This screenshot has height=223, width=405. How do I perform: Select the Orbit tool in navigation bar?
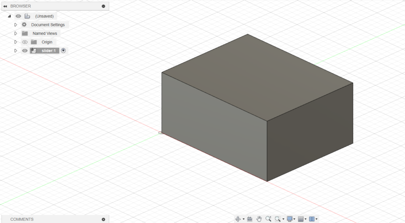click(x=238, y=219)
